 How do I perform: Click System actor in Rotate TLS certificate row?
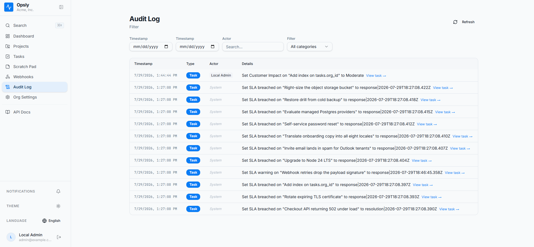click(215, 197)
